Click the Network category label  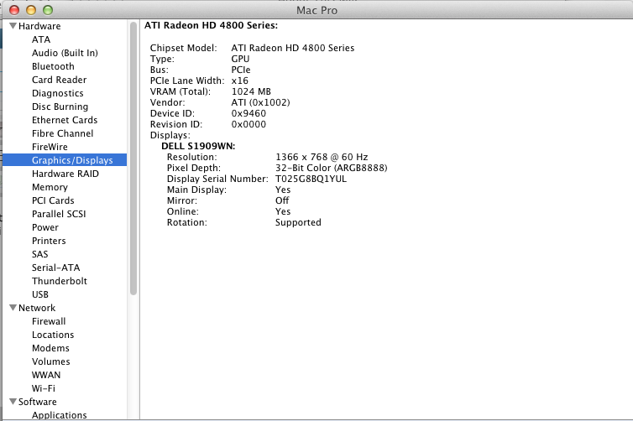point(37,308)
